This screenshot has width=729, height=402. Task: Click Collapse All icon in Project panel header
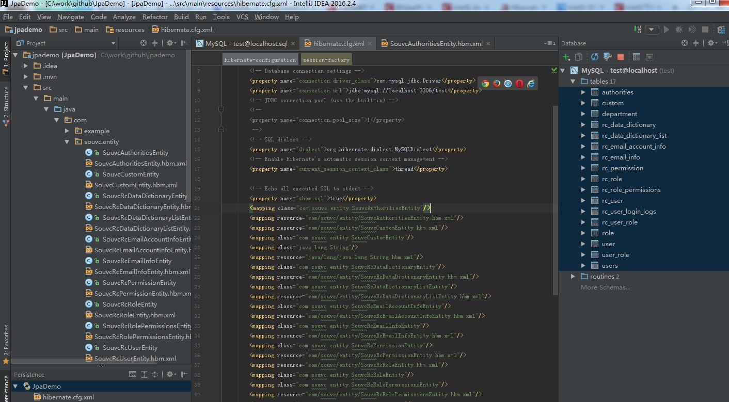point(155,43)
